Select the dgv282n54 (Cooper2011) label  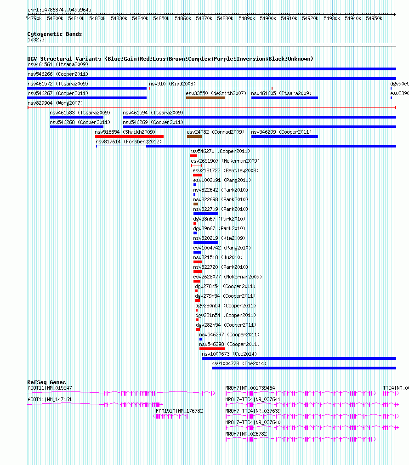[226, 325]
